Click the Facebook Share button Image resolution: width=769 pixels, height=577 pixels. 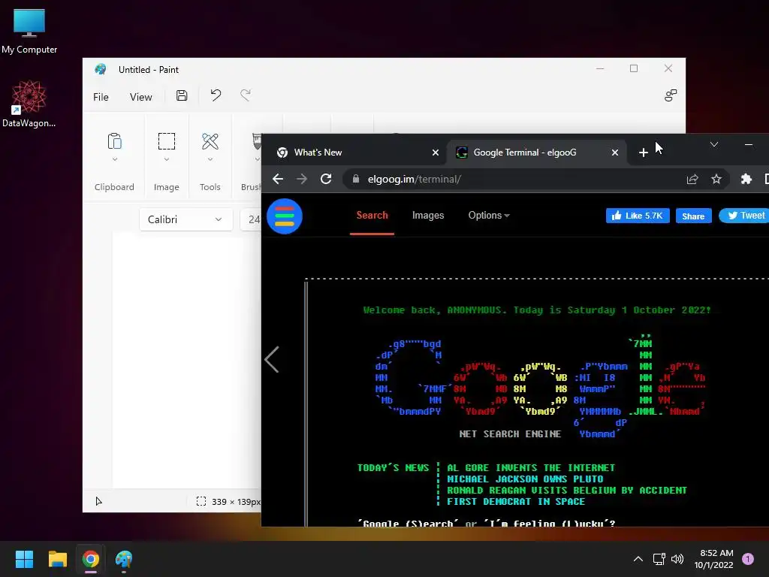click(693, 216)
